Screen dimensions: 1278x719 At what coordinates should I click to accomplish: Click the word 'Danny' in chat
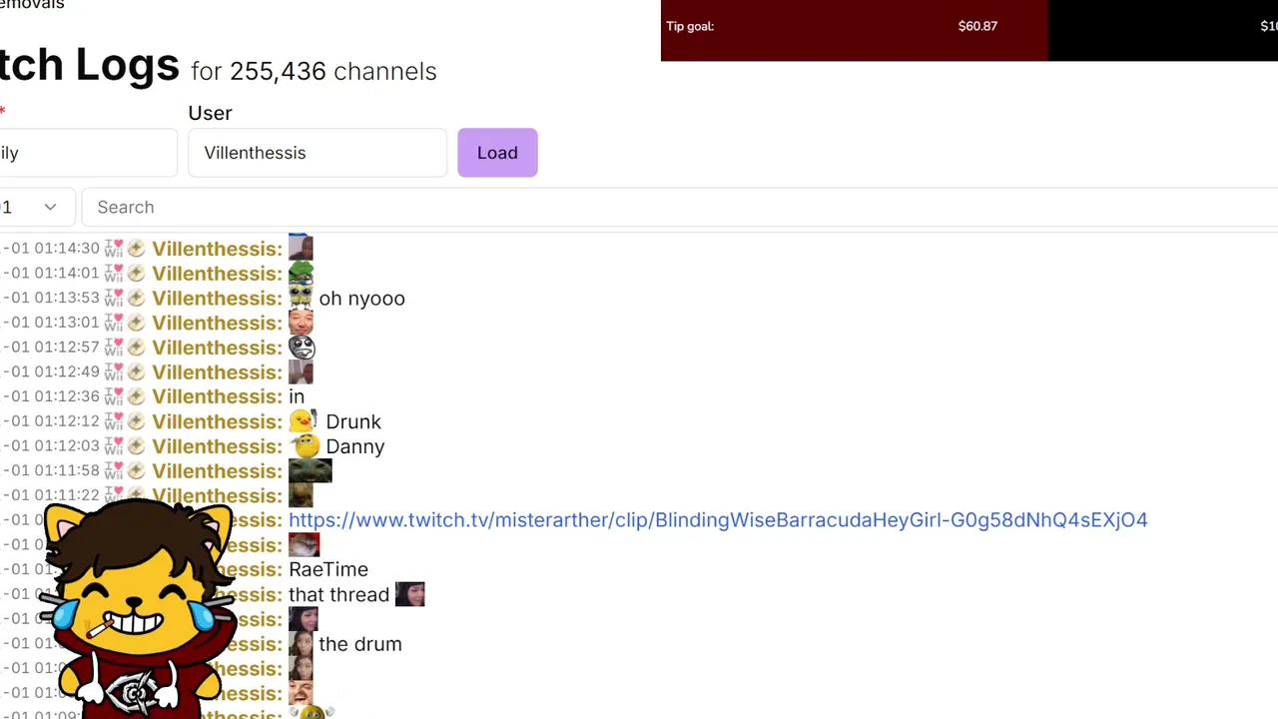[354, 447]
